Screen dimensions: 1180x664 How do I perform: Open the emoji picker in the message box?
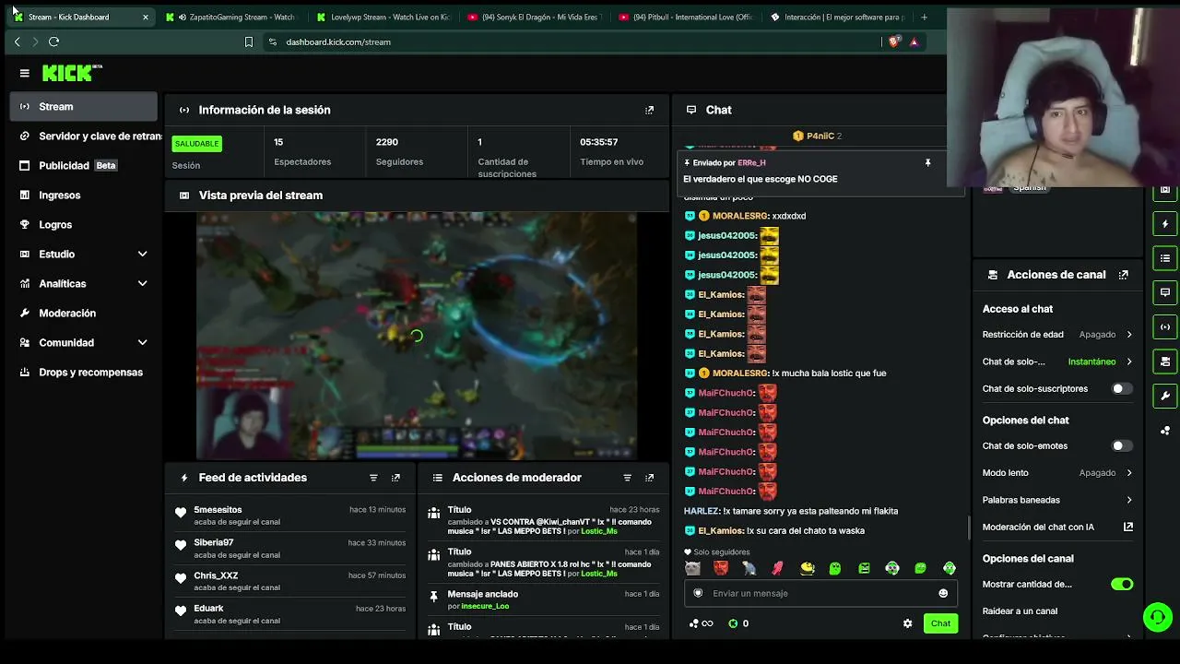(x=943, y=594)
